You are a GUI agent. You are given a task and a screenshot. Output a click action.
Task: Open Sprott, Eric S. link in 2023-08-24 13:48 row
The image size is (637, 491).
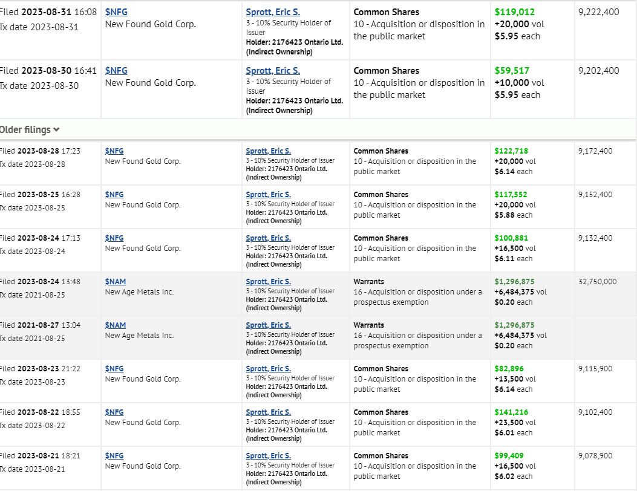(x=269, y=281)
